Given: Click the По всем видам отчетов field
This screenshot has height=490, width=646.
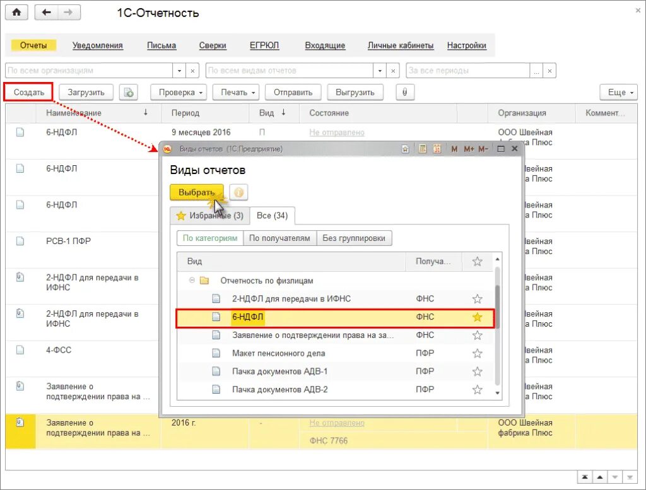Looking at the screenshot, I should tap(289, 71).
